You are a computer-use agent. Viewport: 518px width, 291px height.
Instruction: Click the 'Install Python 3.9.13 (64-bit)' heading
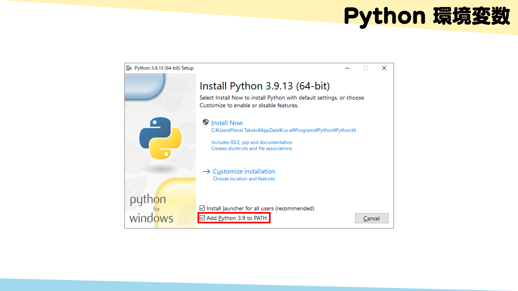(265, 86)
